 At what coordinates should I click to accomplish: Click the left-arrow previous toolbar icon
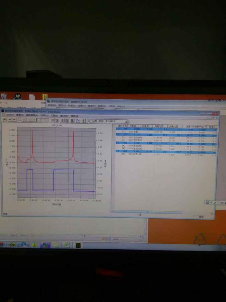pyautogui.click(x=10, y=119)
